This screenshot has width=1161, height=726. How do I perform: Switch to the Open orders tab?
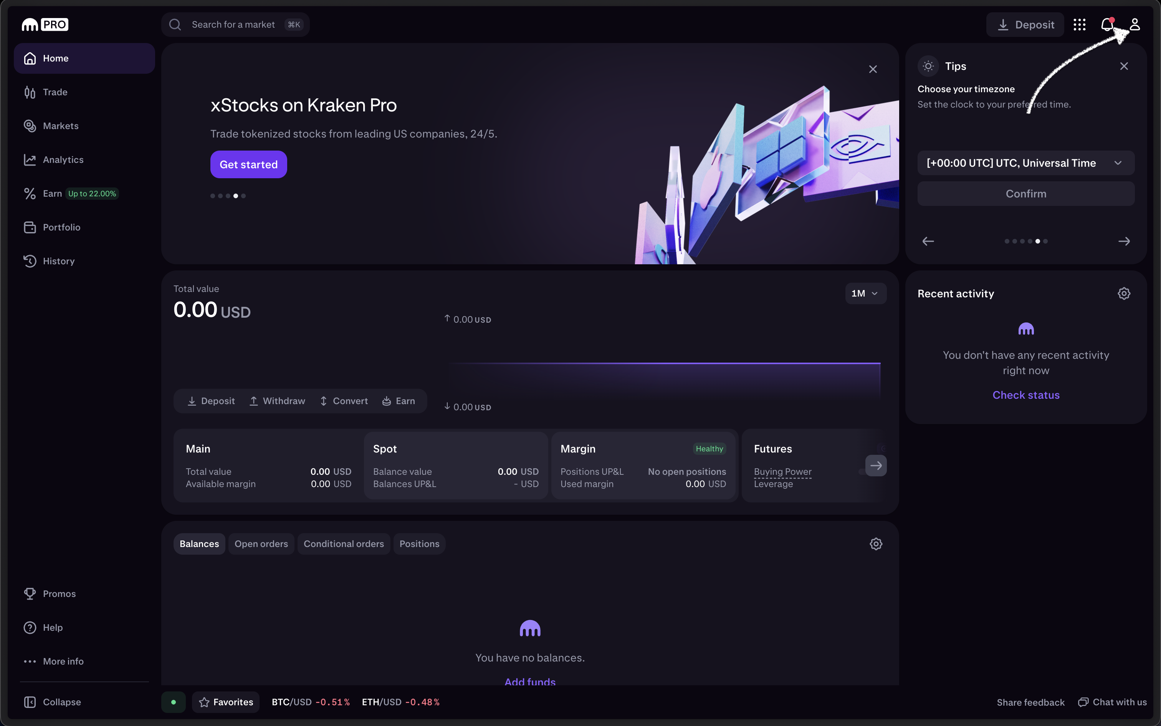pos(261,544)
